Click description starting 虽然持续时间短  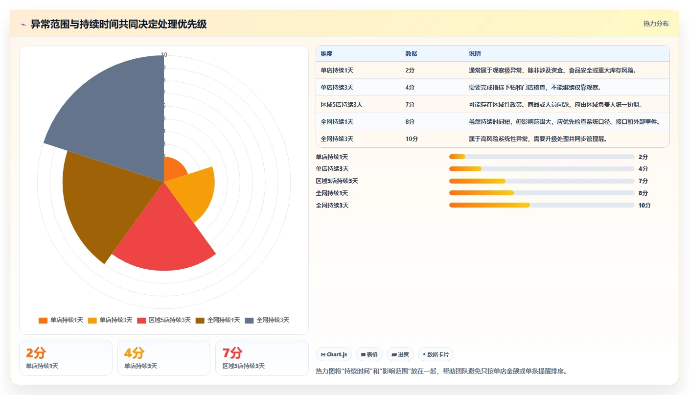(x=564, y=122)
